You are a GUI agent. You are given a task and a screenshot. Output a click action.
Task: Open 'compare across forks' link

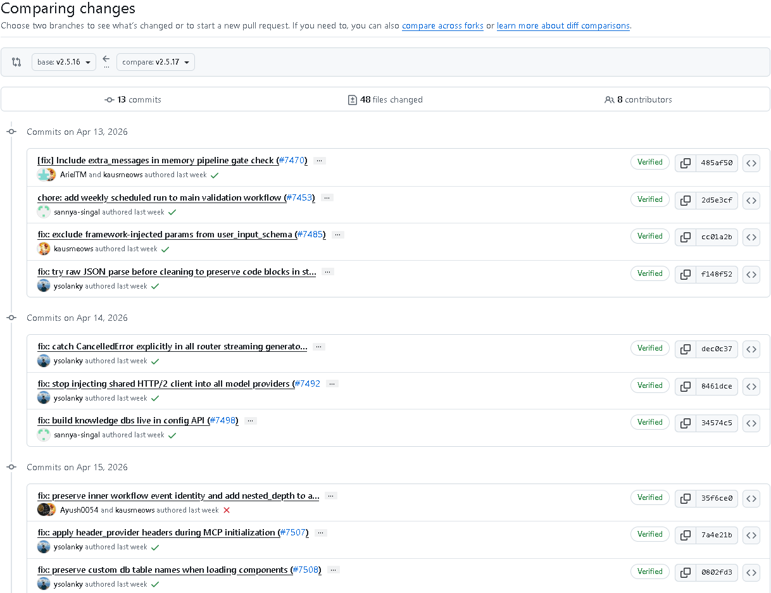442,26
